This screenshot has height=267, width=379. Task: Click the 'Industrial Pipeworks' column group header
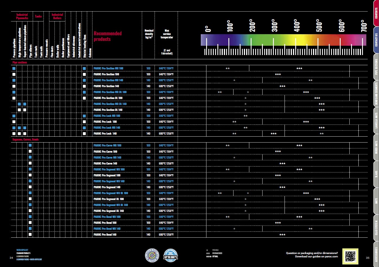[x=22, y=16]
